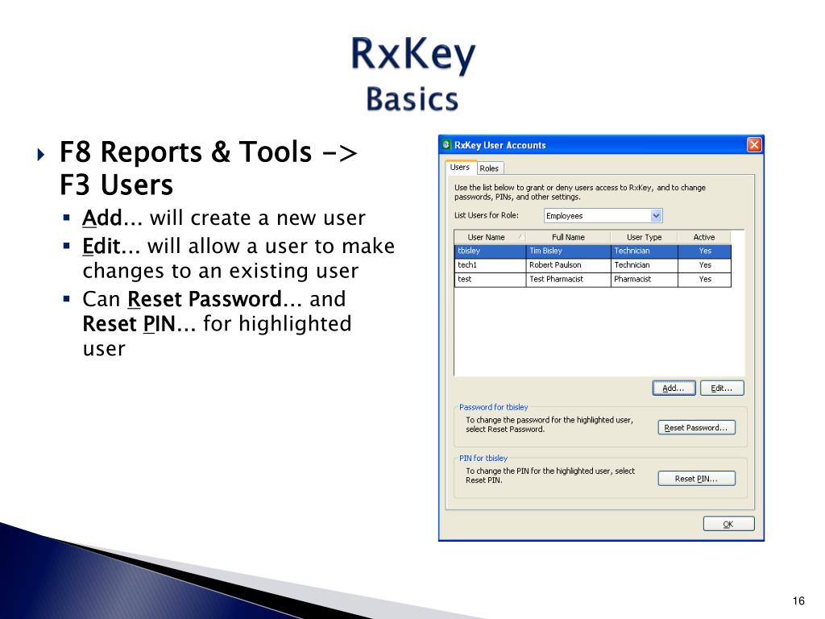This screenshot has height=619, width=825.
Task: Click the User Type column header
Action: coord(644,238)
